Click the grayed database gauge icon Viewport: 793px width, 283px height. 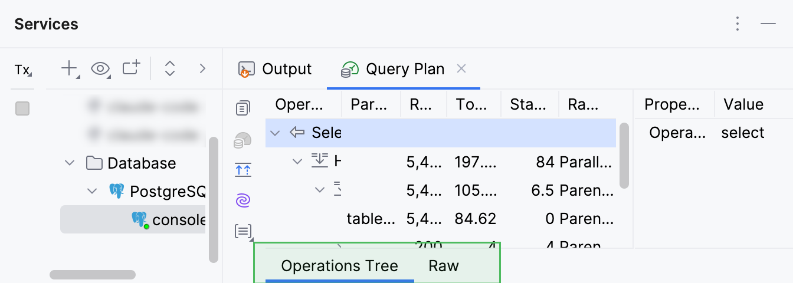click(x=243, y=140)
